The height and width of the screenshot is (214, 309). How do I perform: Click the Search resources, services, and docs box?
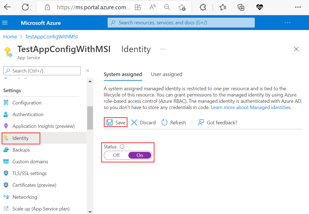tap(181, 23)
